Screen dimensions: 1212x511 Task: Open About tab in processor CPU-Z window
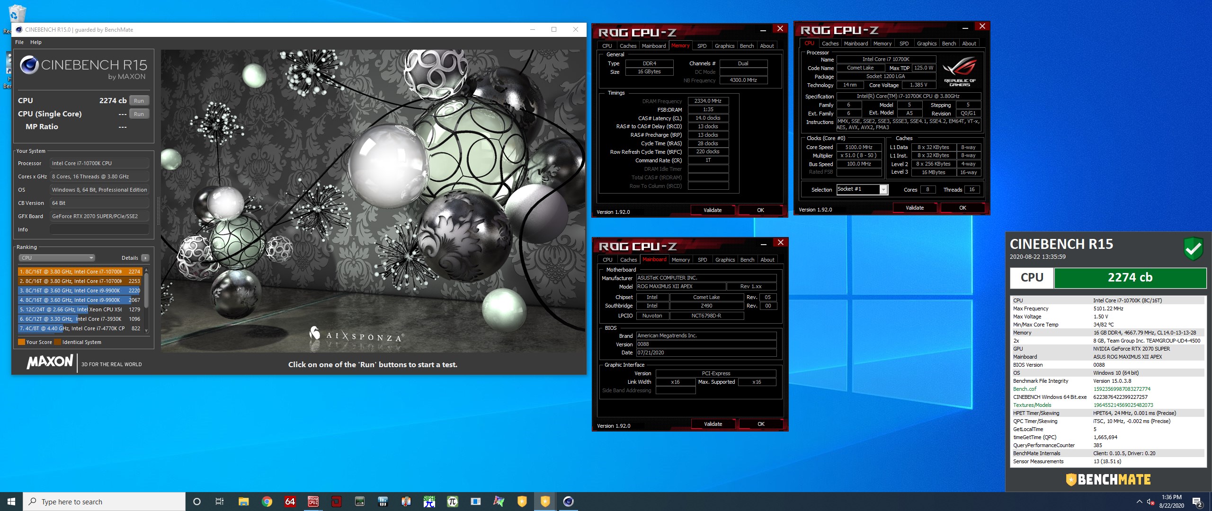point(969,44)
